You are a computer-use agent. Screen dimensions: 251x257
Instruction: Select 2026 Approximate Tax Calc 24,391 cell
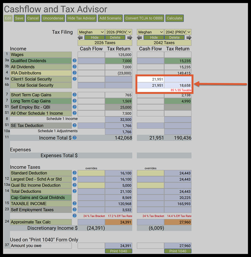point(118,222)
